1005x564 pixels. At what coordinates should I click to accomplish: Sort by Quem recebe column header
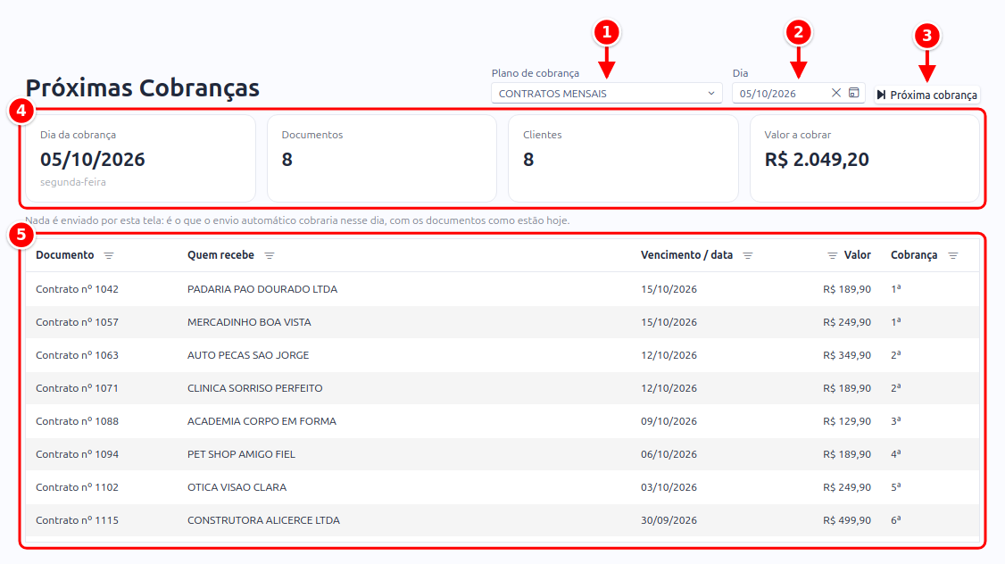click(220, 255)
